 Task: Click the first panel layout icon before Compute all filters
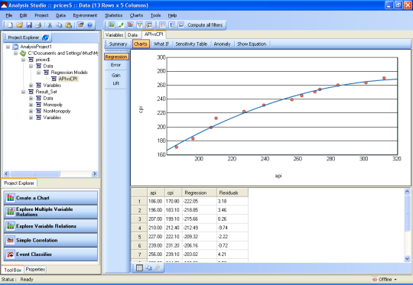[162, 25]
